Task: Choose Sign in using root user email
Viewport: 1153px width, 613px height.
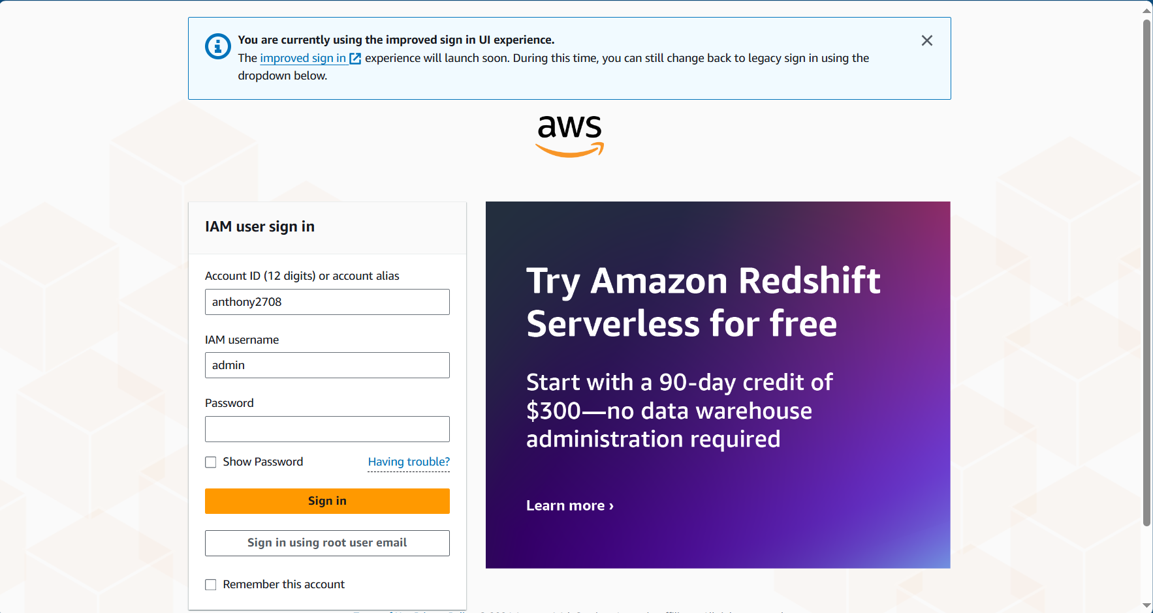Action: 327,543
